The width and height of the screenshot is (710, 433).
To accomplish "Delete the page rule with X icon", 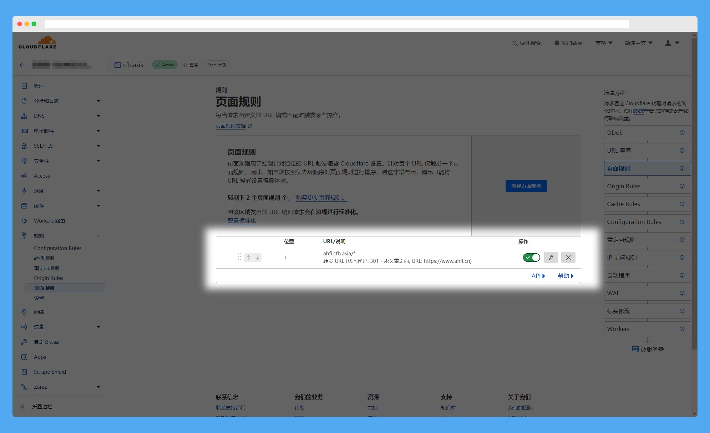I will tap(568, 258).
